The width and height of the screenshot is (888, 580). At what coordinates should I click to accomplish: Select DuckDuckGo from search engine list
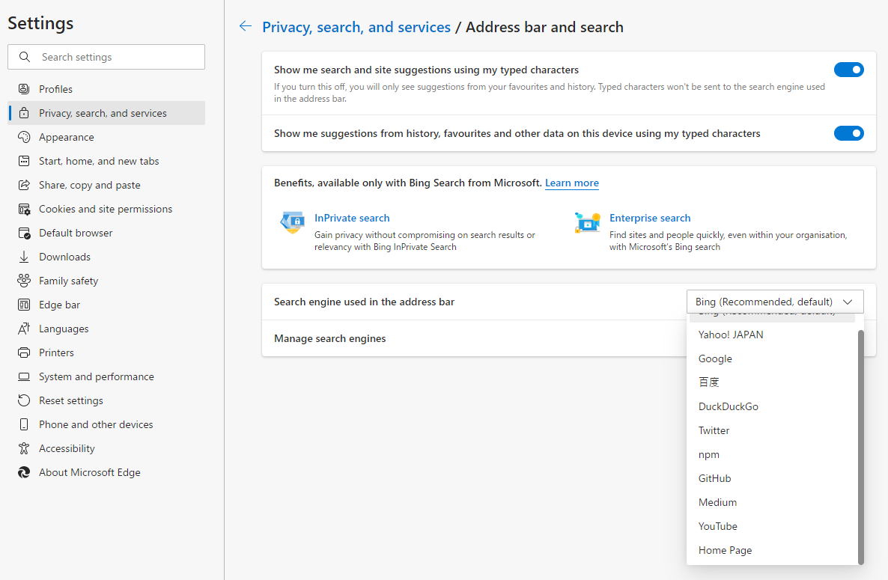pos(773,407)
